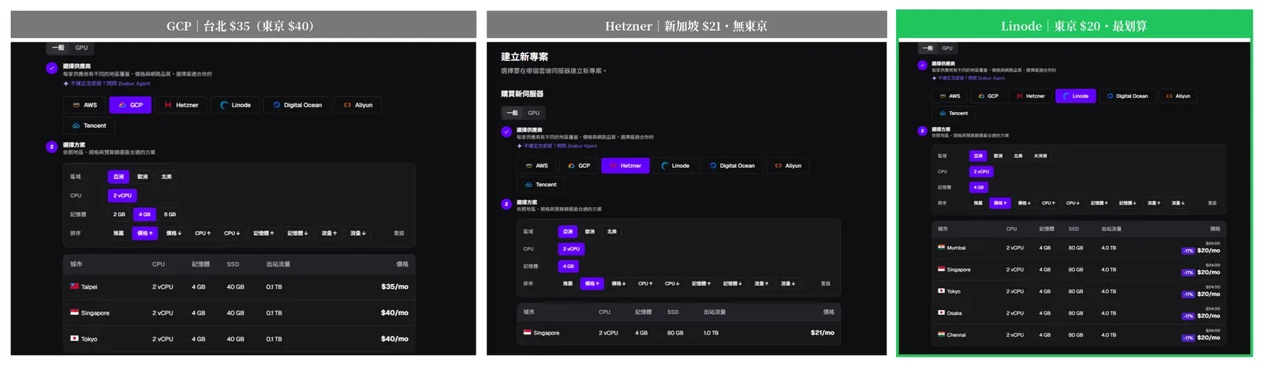This screenshot has width=1262, height=366.
Task: Click Taiwan flag icon beside Taipei
Action: 74,286
